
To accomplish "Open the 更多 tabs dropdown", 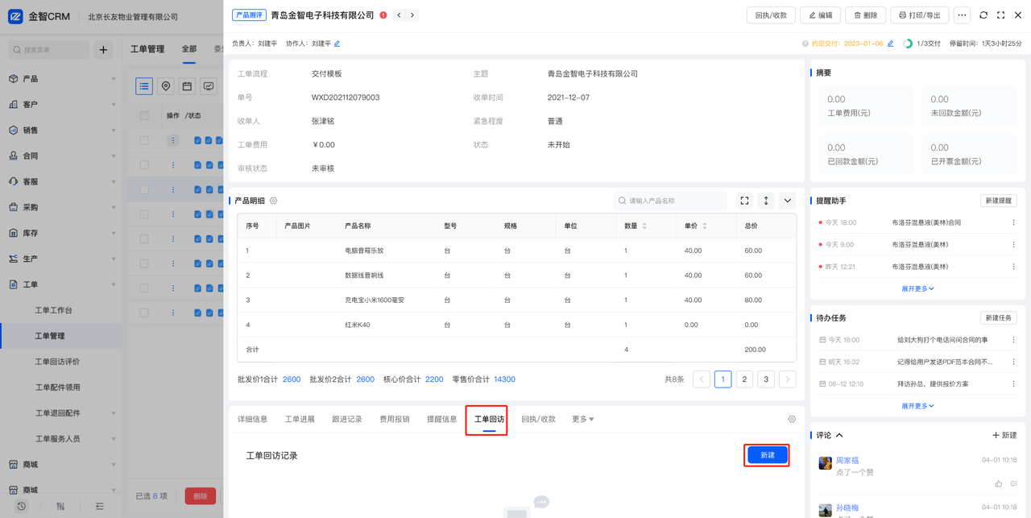I will click(x=582, y=420).
